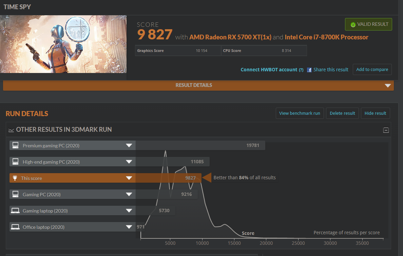Click Better than 84% of all results label
The width and height of the screenshot is (403, 256).
click(245, 178)
